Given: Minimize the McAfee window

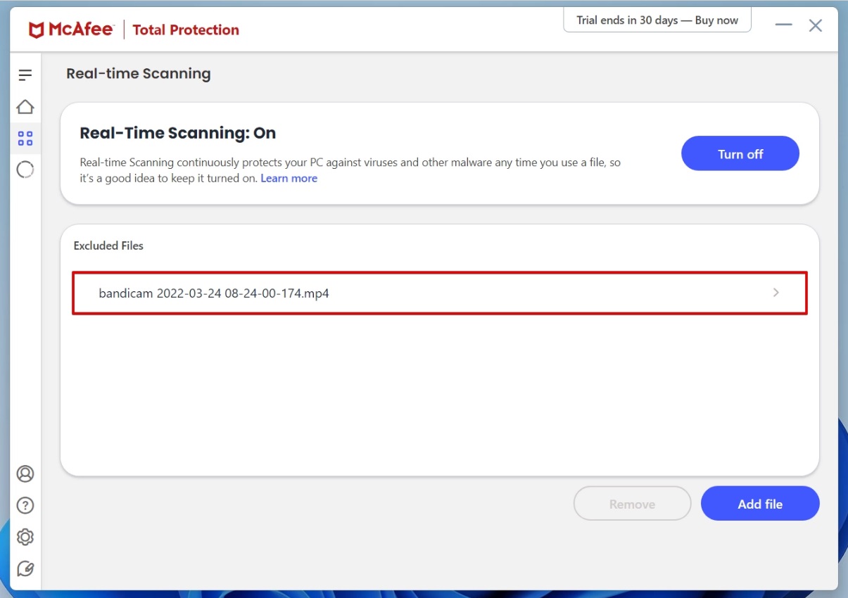Looking at the screenshot, I should 783,26.
